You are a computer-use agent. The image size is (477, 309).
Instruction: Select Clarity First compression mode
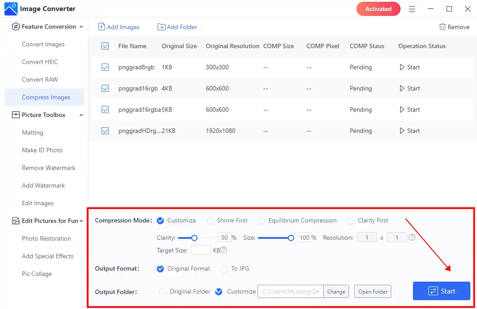(x=351, y=221)
